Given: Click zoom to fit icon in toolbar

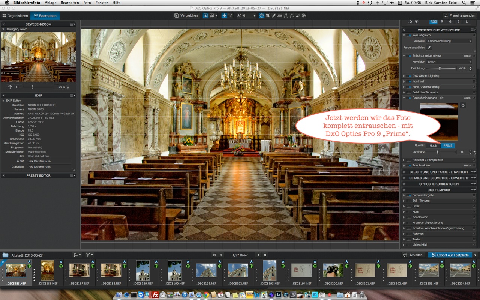Looking at the screenshot, I should coord(224,16).
